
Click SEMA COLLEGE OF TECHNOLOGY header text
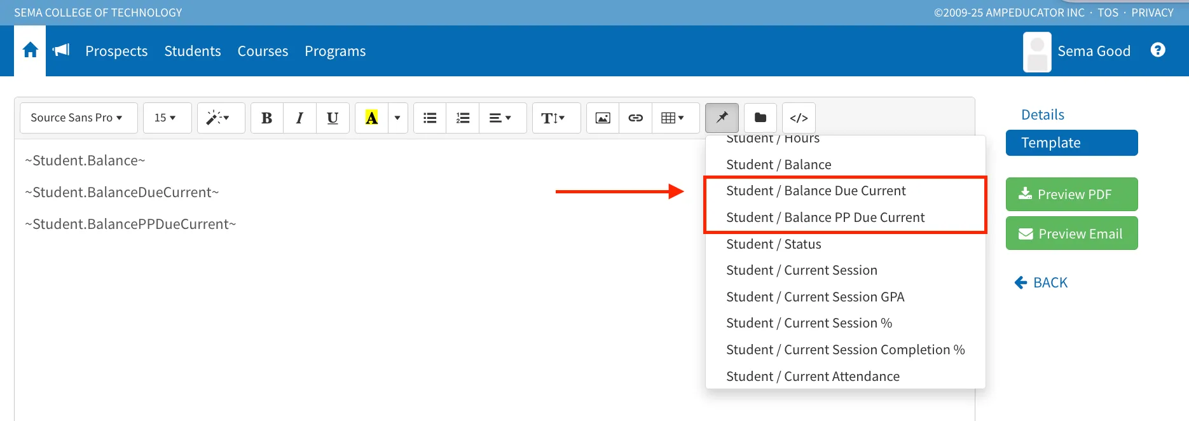click(x=98, y=13)
